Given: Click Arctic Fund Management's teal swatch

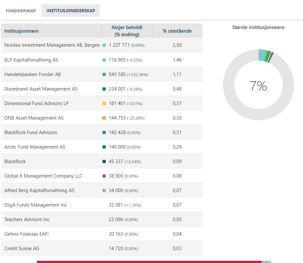Looking at the screenshot, I should point(104,147).
